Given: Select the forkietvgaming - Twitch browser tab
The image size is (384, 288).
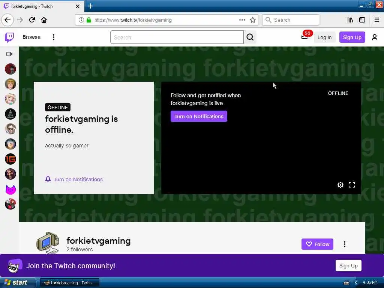Looking at the screenshot, I should tap(42, 6).
